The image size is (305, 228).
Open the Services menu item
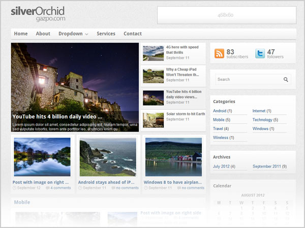[106, 34]
